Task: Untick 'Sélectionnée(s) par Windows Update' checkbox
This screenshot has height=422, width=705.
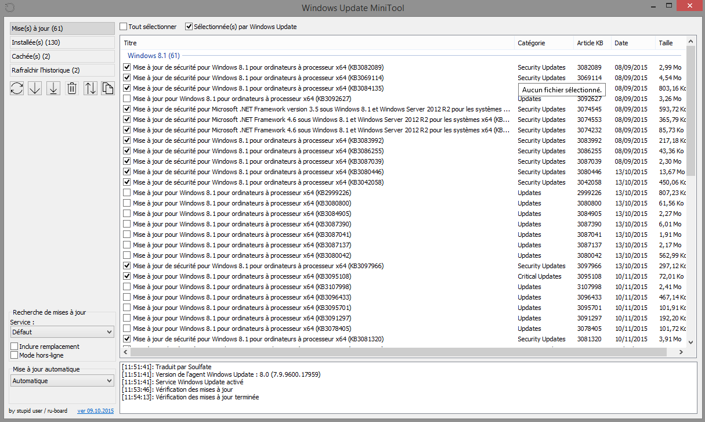Action: (x=189, y=27)
